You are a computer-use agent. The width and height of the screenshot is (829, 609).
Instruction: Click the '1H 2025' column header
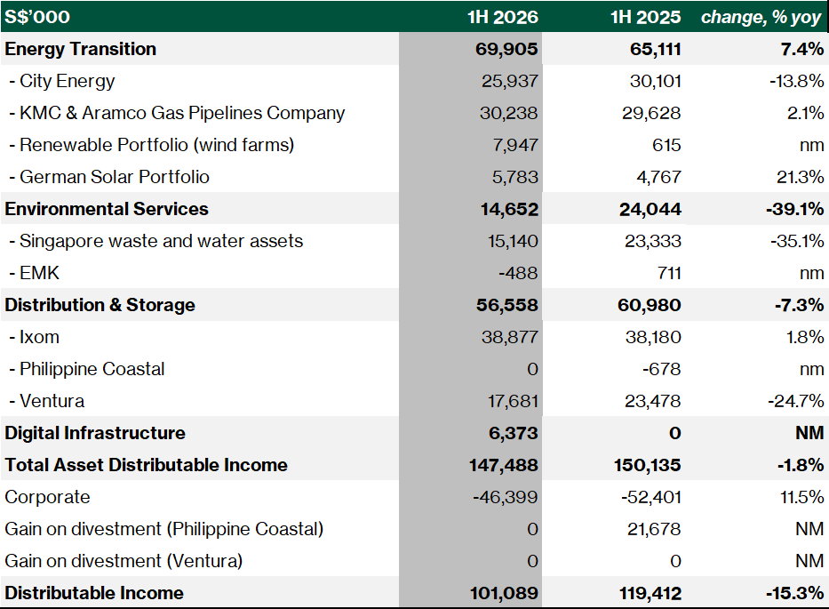click(646, 17)
